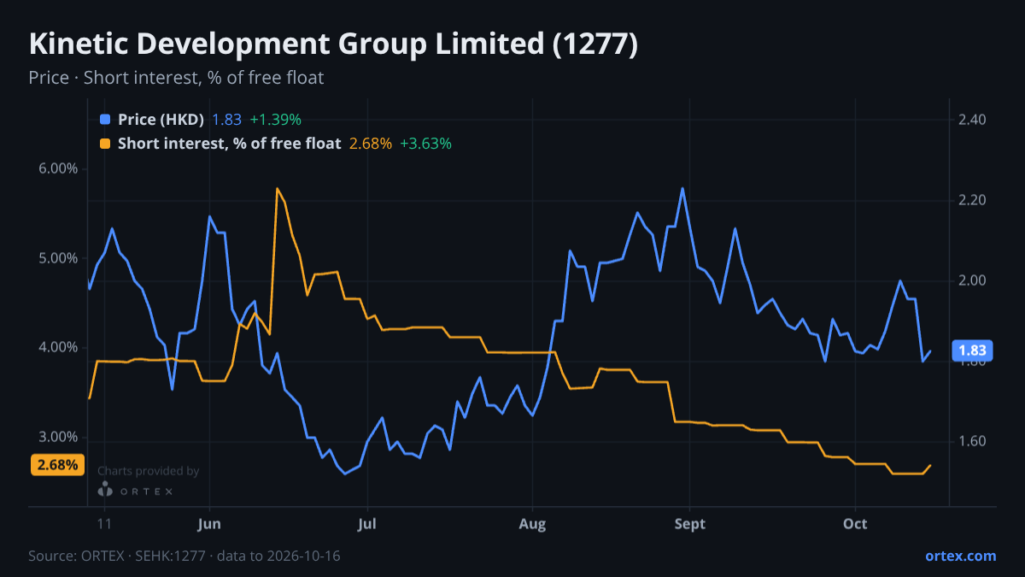Click the Jun x-axis label
The width and height of the screenshot is (1025, 577).
tap(209, 524)
